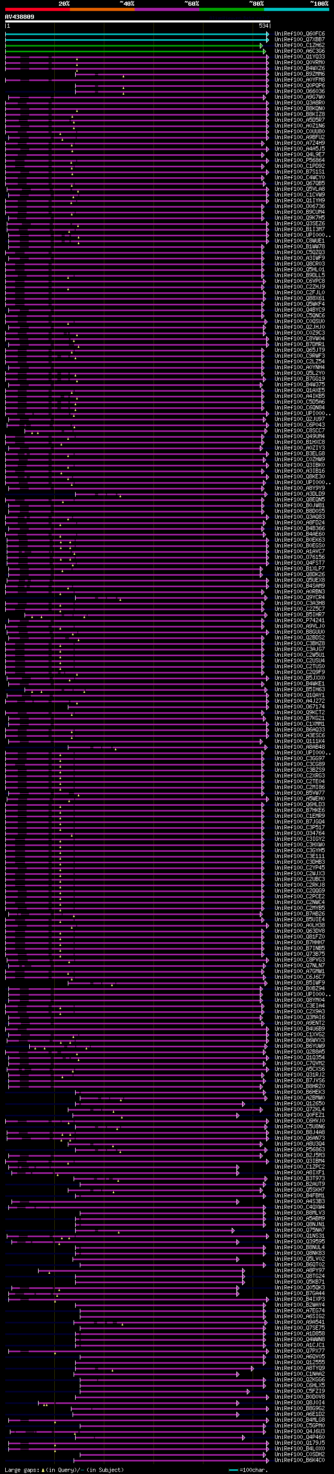Select the label UniRef100_C0SDH2
The image size is (334, 1474).
(x=300, y=1455)
